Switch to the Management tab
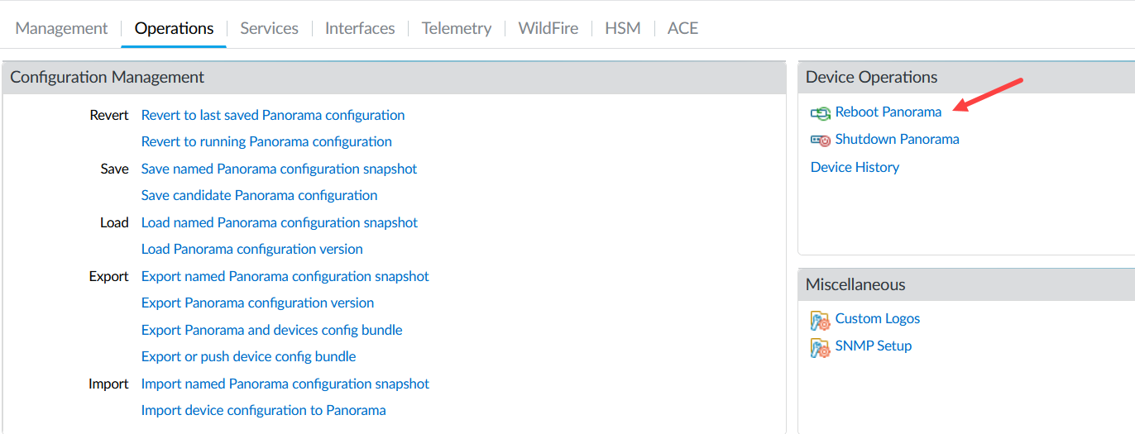This screenshot has width=1135, height=434. coord(61,28)
